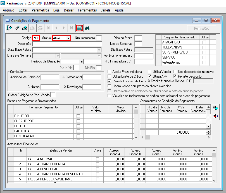Toggle Utiliza Vendor checkbox
The height and width of the screenshot is (193, 226).
(x=150, y=71)
